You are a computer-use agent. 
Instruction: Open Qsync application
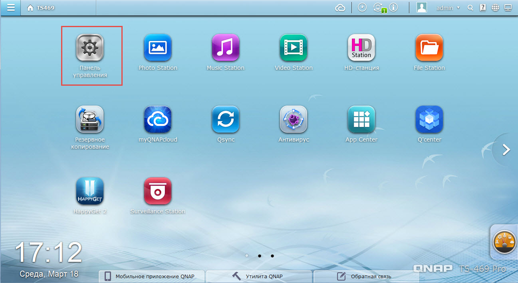tap(226, 120)
